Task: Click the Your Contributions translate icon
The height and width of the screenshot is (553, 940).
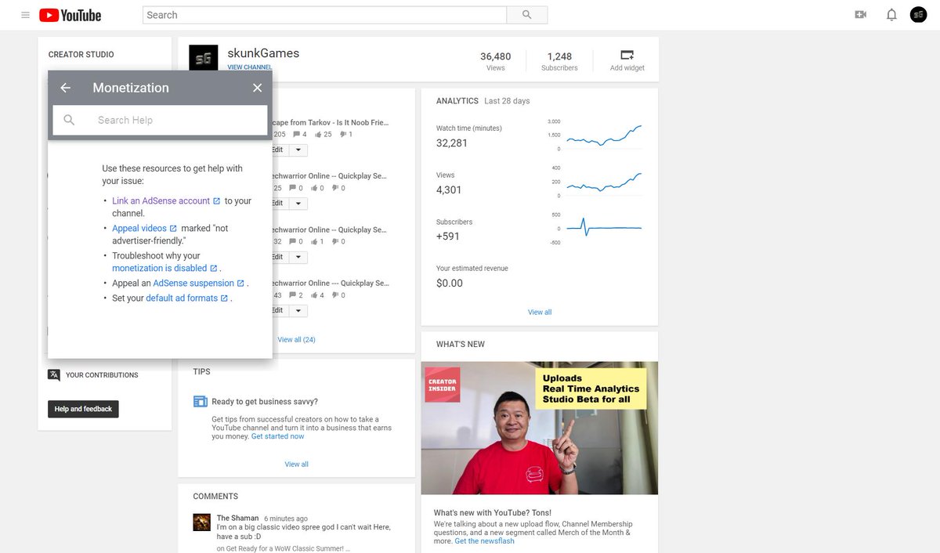Action: [x=54, y=374]
